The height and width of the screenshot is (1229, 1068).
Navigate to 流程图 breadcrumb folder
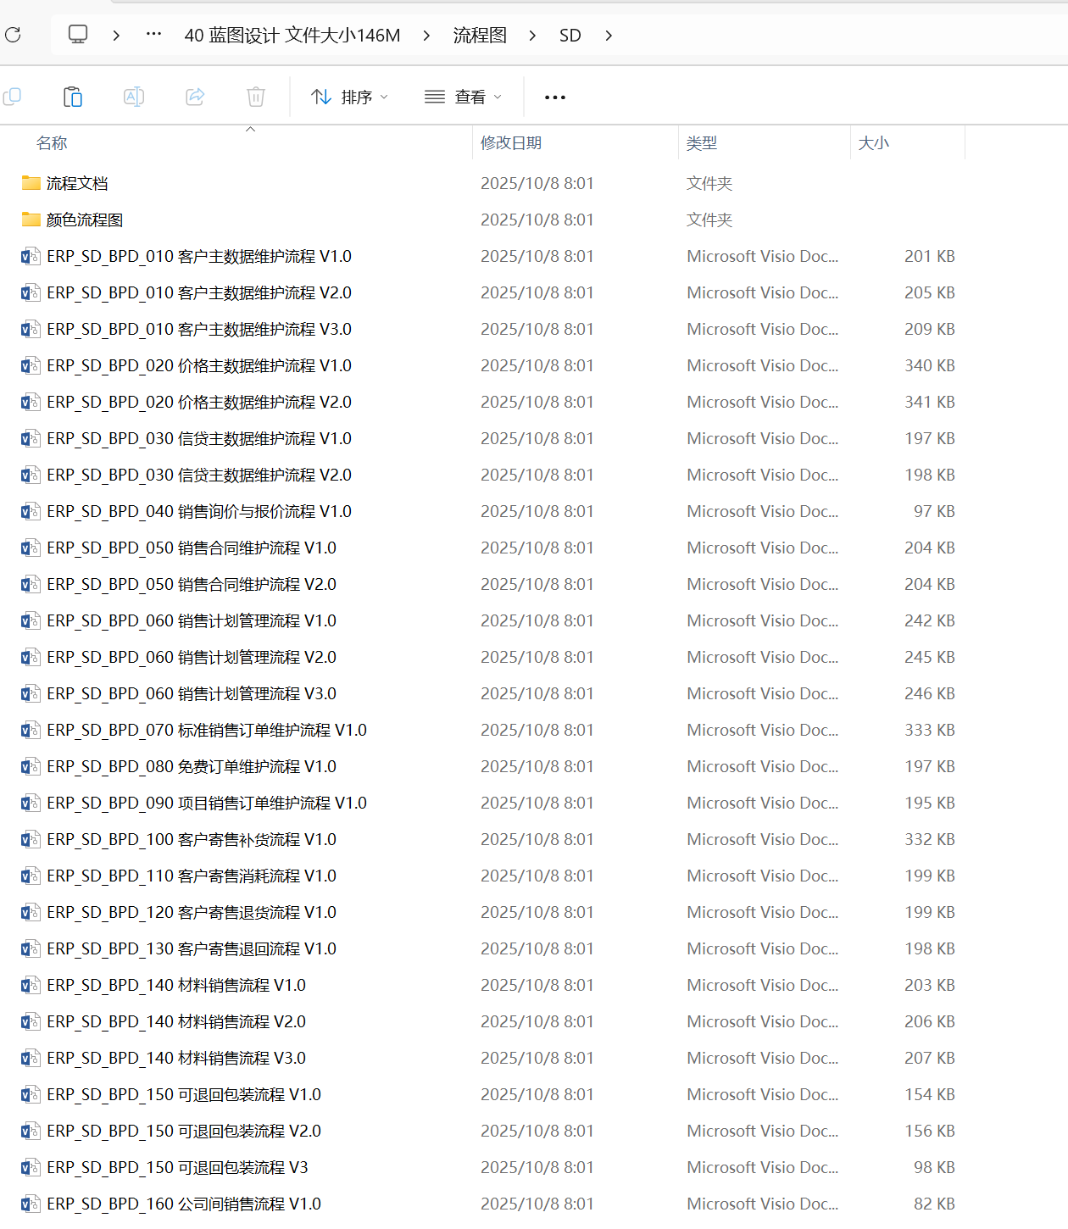click(x=480, y=36)
